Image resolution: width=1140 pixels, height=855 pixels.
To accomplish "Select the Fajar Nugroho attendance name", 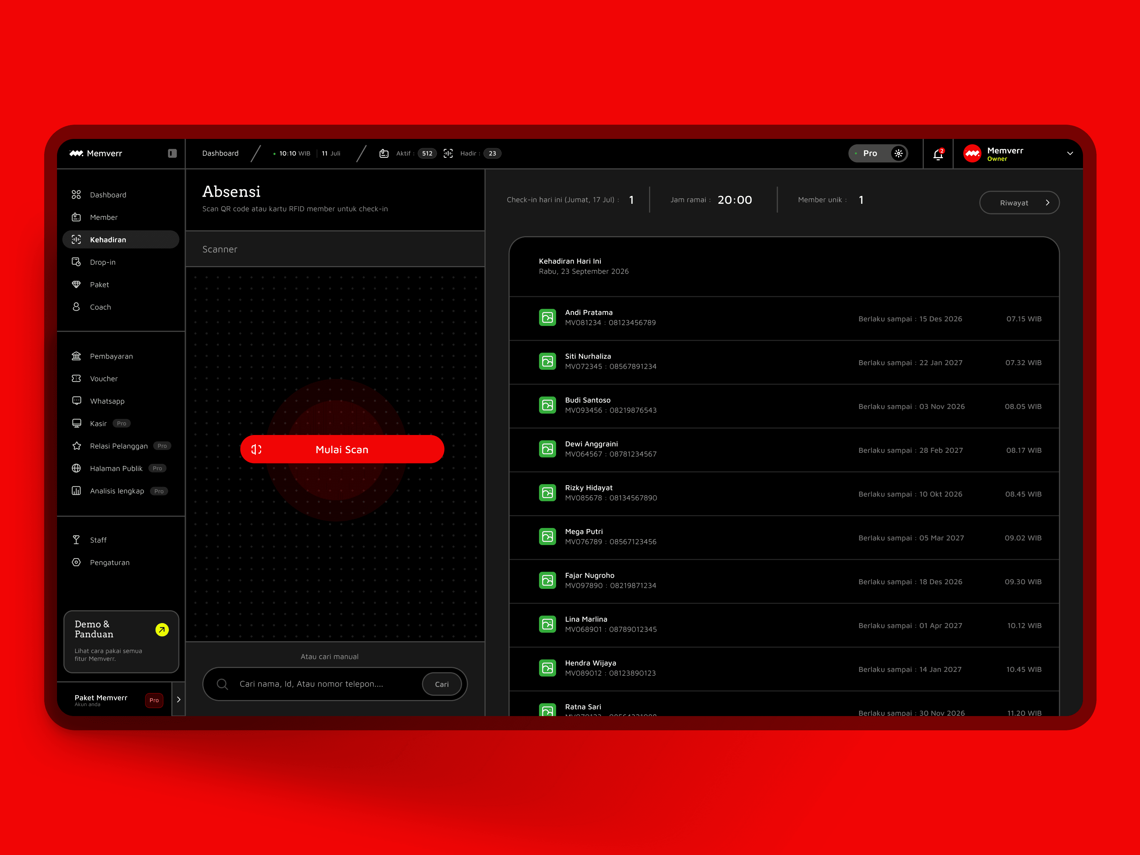I will click(590, 575).
